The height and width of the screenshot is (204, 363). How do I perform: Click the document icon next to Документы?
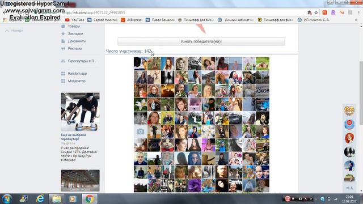63,41
